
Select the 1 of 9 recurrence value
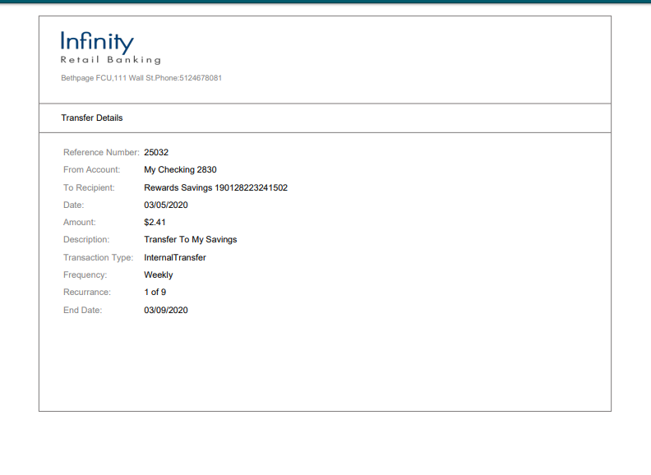pyautogui.click(x=155, y=293)
